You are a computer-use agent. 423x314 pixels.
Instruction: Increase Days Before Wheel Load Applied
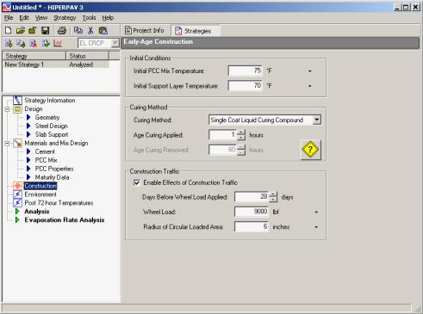coord(273,194)
